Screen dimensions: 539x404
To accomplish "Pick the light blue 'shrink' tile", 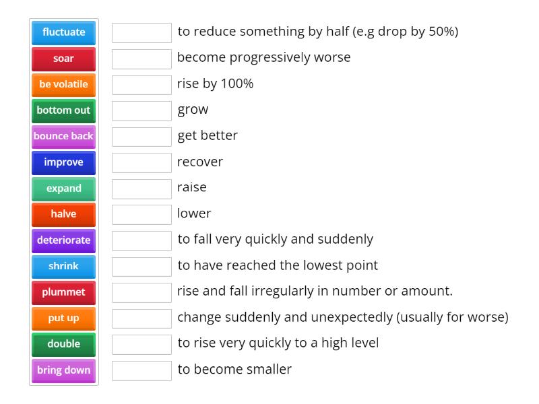I will pyautogui.click(x=63, y=267).
